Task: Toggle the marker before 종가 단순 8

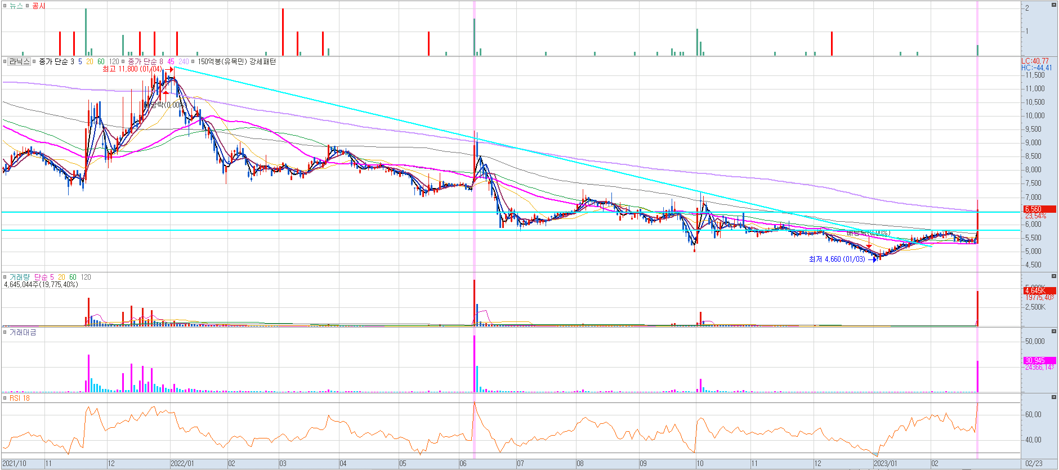Action: click(123, 62)
